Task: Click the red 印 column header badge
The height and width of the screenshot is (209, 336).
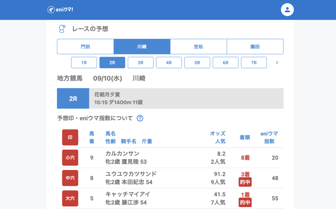Action: 70,137
